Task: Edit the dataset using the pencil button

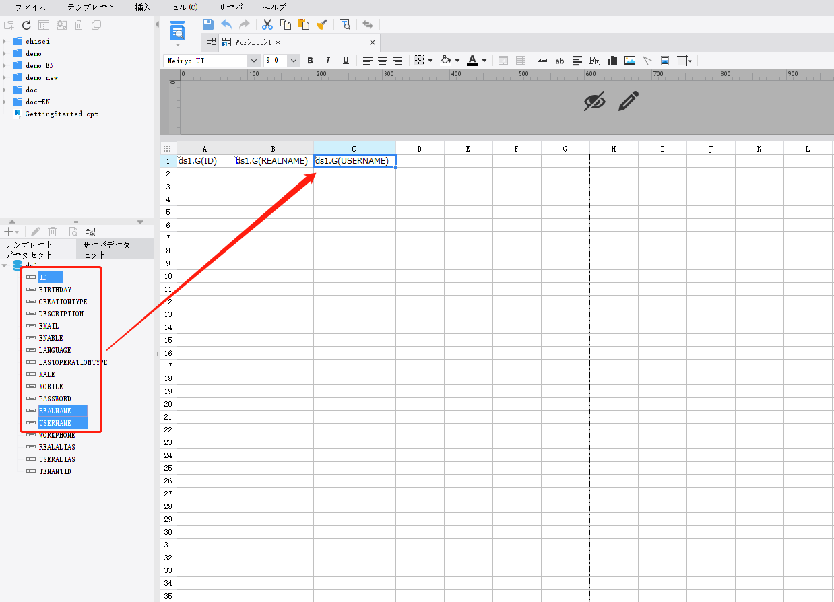Action: (35, 232)
